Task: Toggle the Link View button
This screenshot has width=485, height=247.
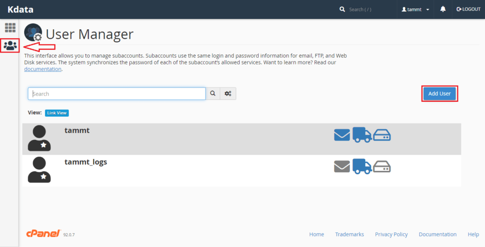Action: pyautogui.click(x=57, y=113)
